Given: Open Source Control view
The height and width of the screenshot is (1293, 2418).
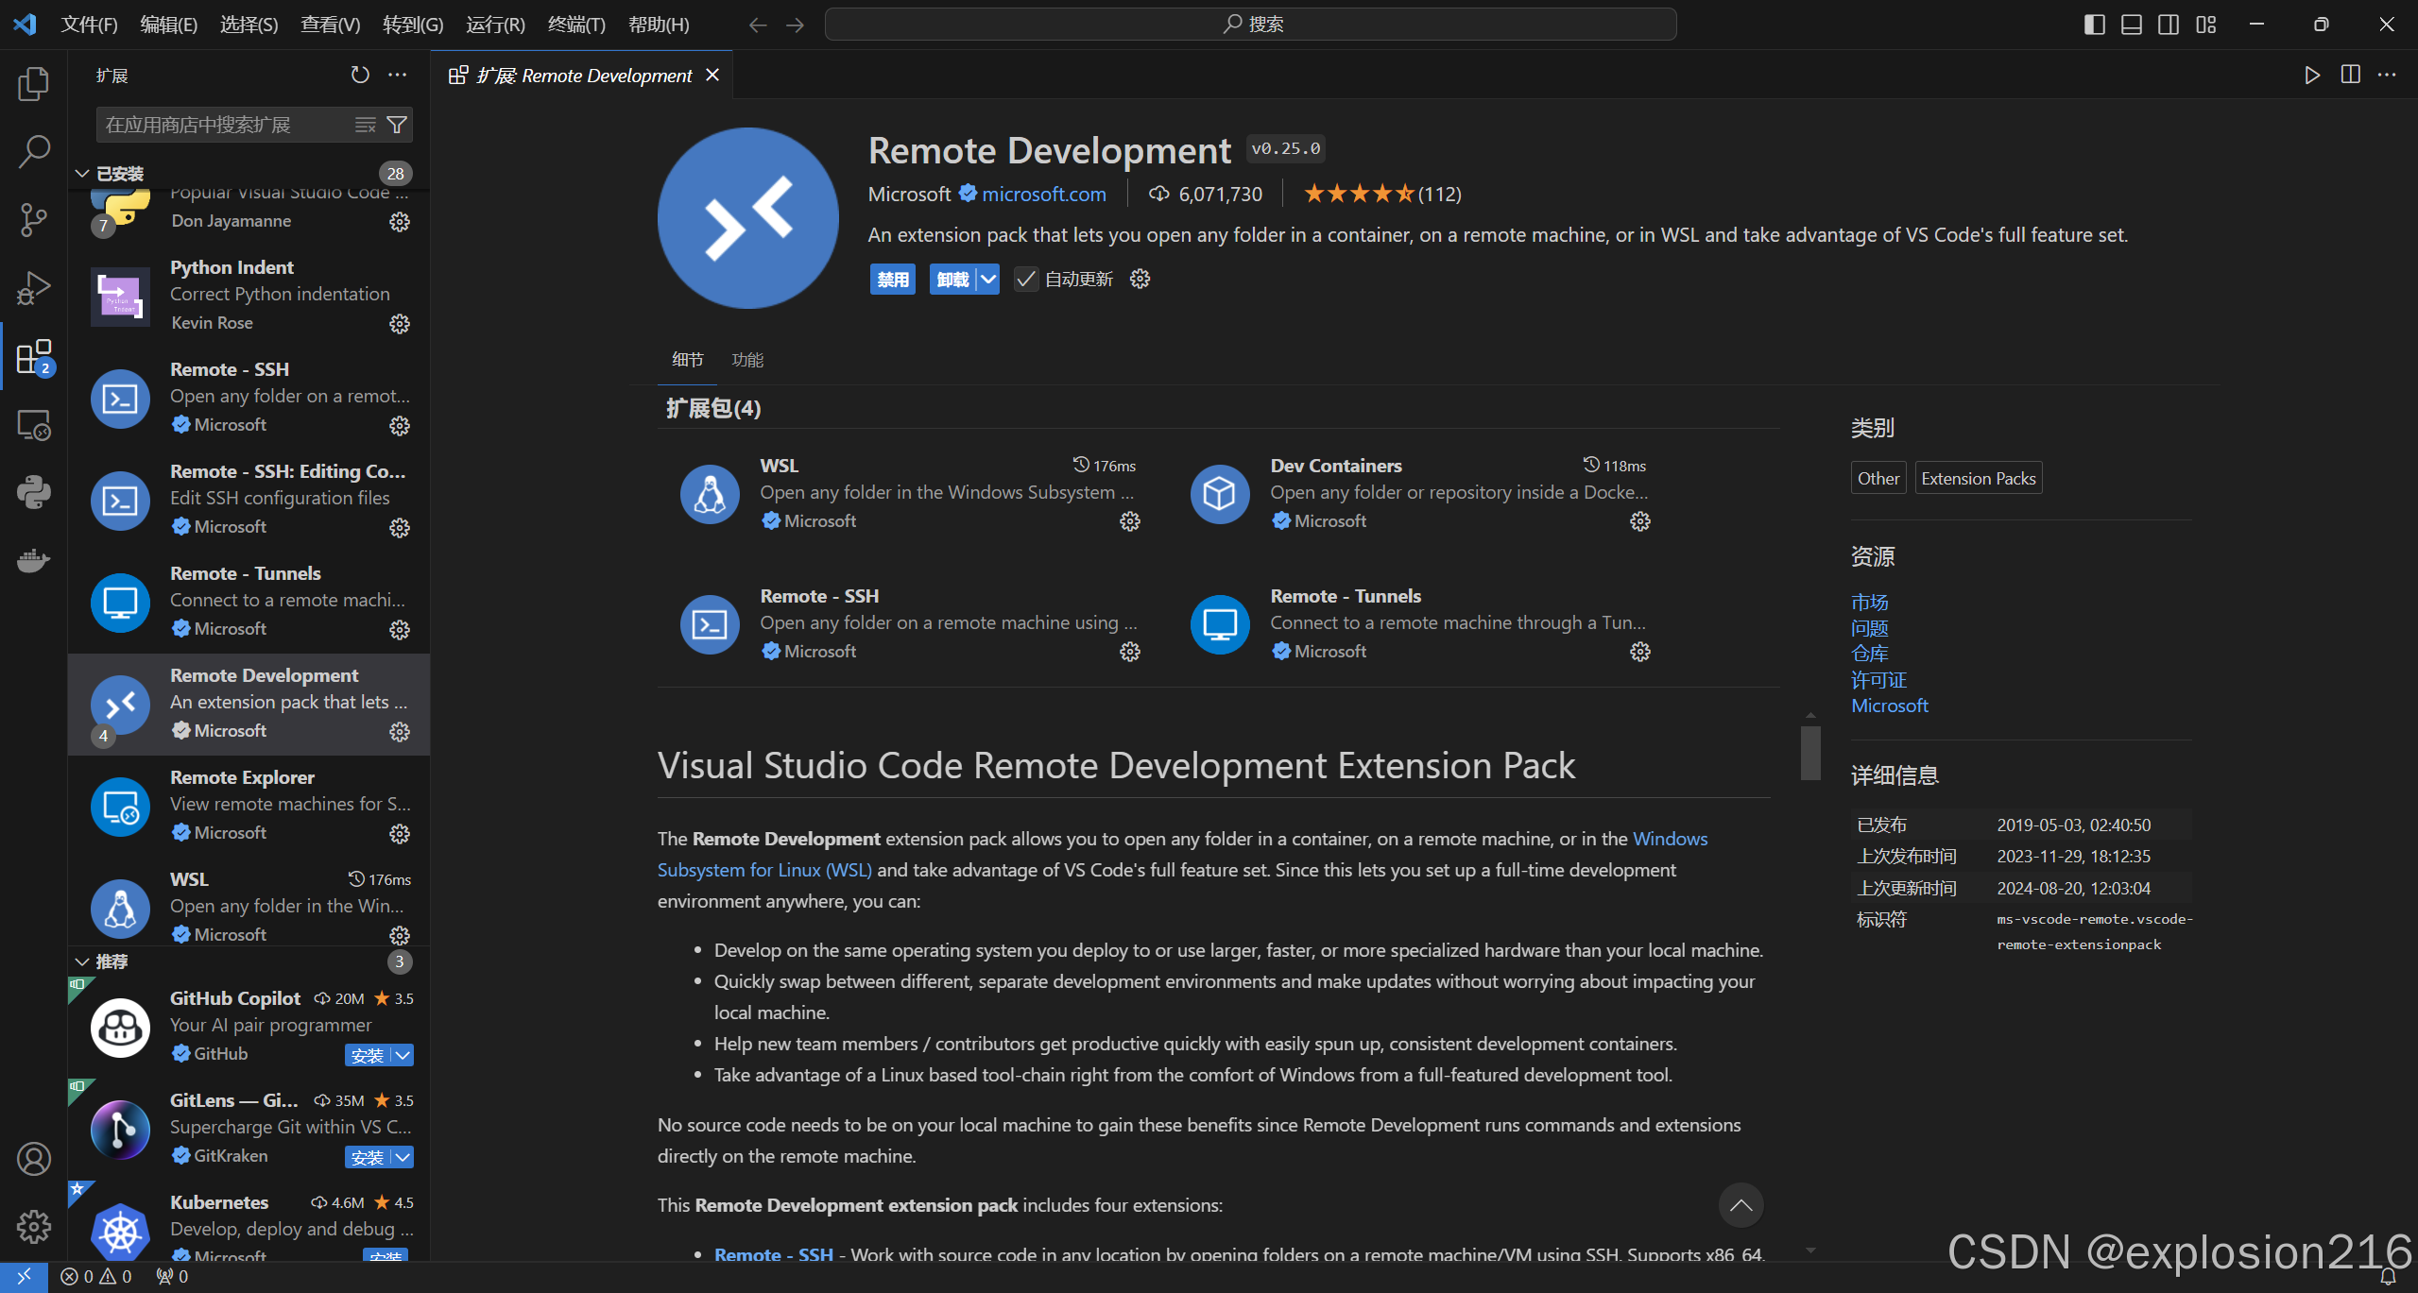Looking at the screenshot, I should click(x=34, y=219).
